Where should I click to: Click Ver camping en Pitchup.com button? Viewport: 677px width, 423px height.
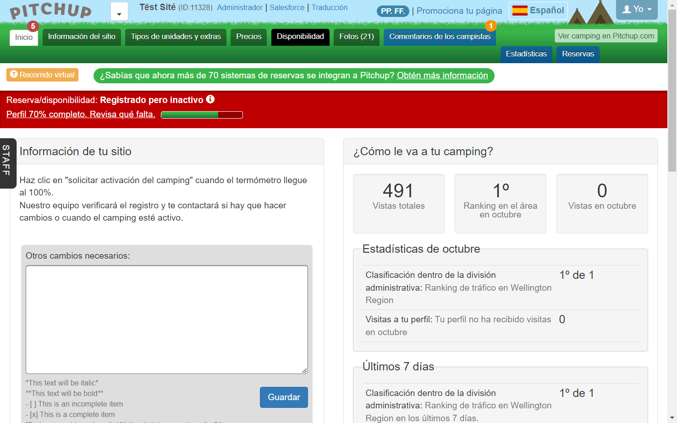[x=606, y=36]
